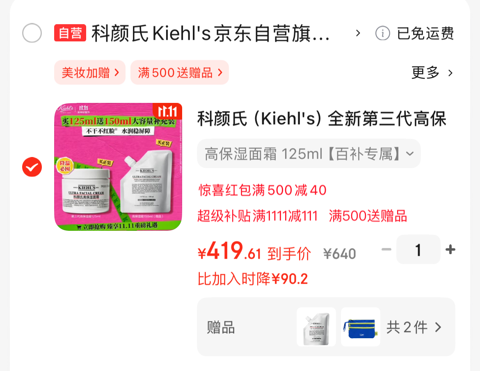Expand 共2件 gifts list chevron
This screenshot has width=480, height=371.
click(438, 327)
